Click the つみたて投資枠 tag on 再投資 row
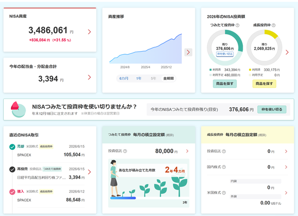The height and width of the screenshot is (216, 298). (x=52, y=169)
